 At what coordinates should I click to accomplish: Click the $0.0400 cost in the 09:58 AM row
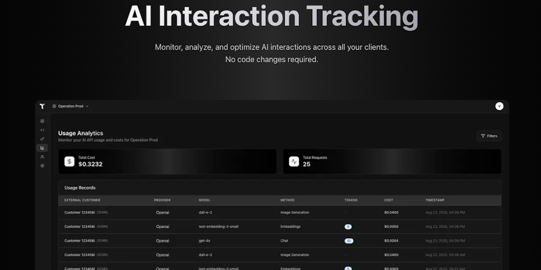pyautogui.click(x=391, y=255)
